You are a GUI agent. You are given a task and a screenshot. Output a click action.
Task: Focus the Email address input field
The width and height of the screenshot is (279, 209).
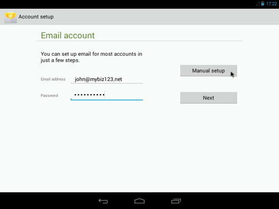[x=107, y=79]
